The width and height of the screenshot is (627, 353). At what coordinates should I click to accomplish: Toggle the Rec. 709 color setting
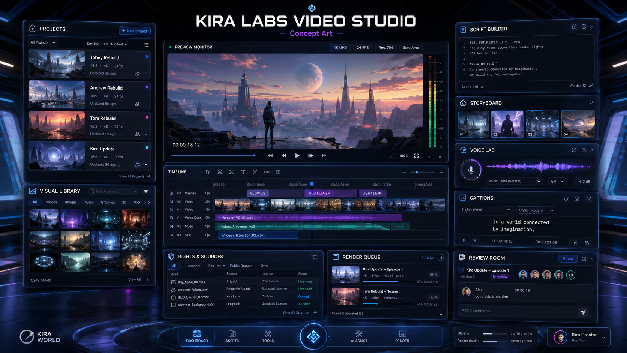(x=386, y=48)
